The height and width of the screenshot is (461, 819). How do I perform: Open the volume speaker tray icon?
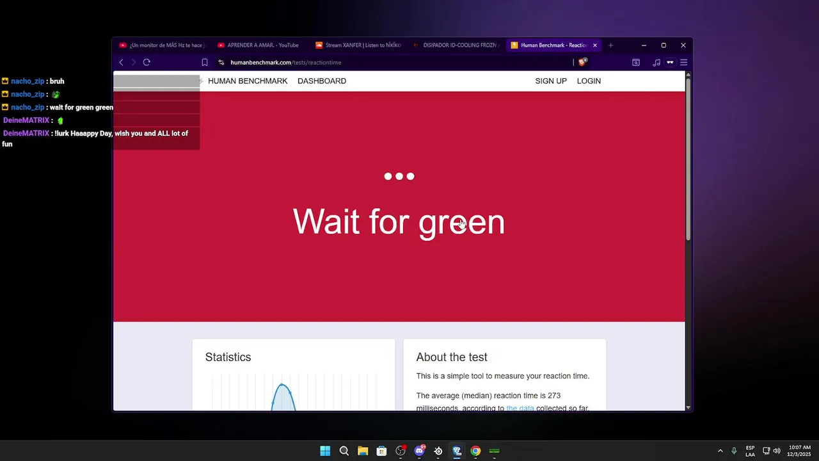tap(777, 451)
